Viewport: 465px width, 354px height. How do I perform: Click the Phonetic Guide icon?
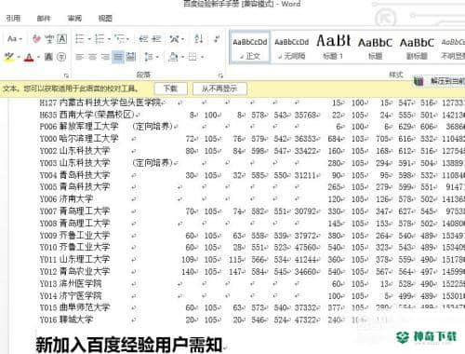coord(49,39)
